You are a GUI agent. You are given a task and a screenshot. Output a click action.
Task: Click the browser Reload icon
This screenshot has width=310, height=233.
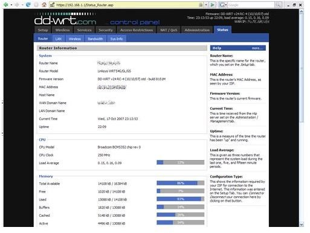pyautogui.click(x=28, y=5)
